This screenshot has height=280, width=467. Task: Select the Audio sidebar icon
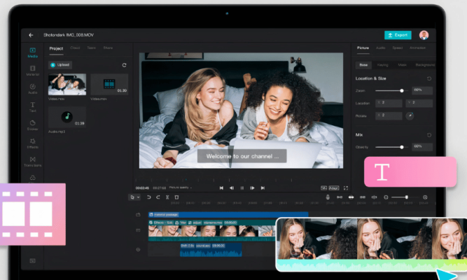(32, 87)
